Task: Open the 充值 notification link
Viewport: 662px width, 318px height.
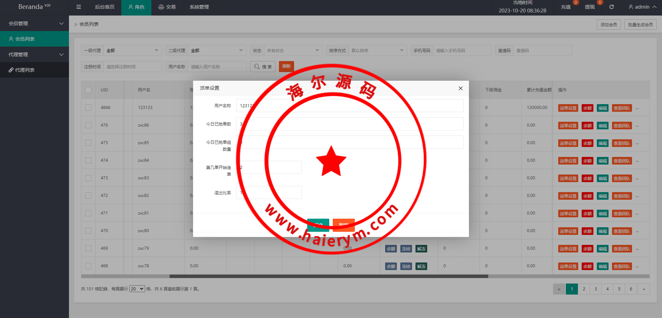Action: (566, 7)
